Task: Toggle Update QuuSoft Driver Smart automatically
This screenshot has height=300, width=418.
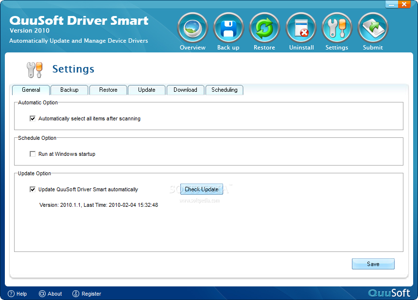Action: tap(33, 189)
